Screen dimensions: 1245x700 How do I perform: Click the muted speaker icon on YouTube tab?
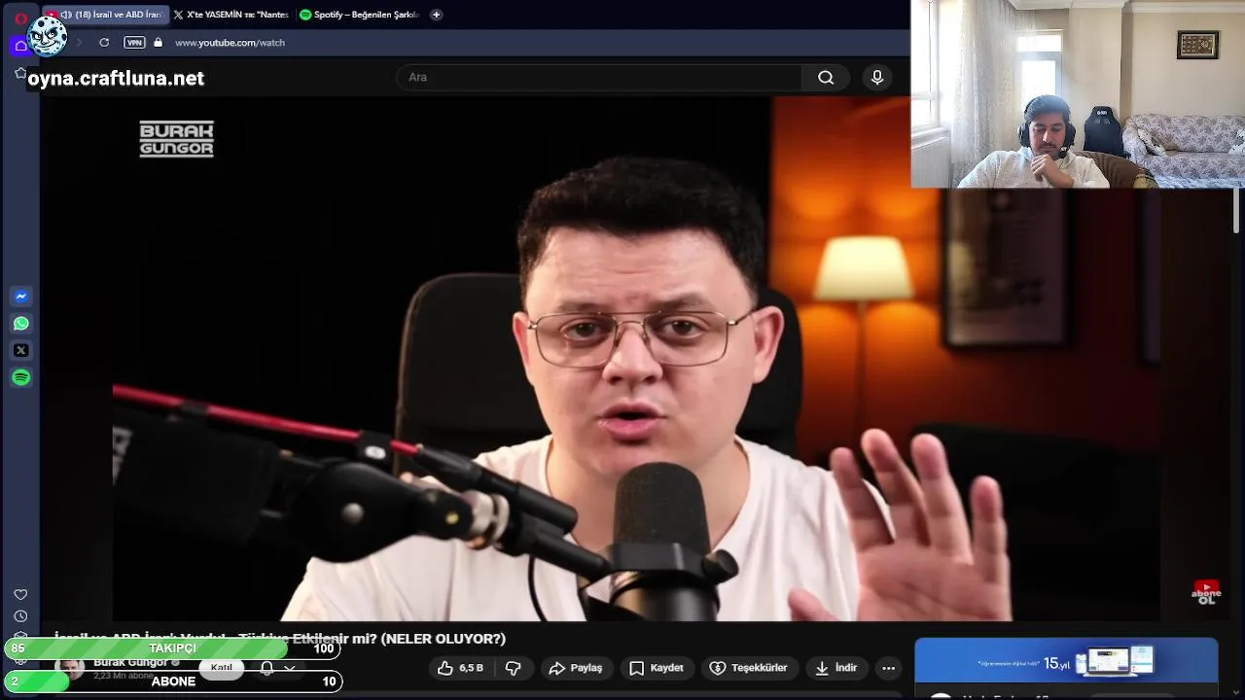coord(66,15)
